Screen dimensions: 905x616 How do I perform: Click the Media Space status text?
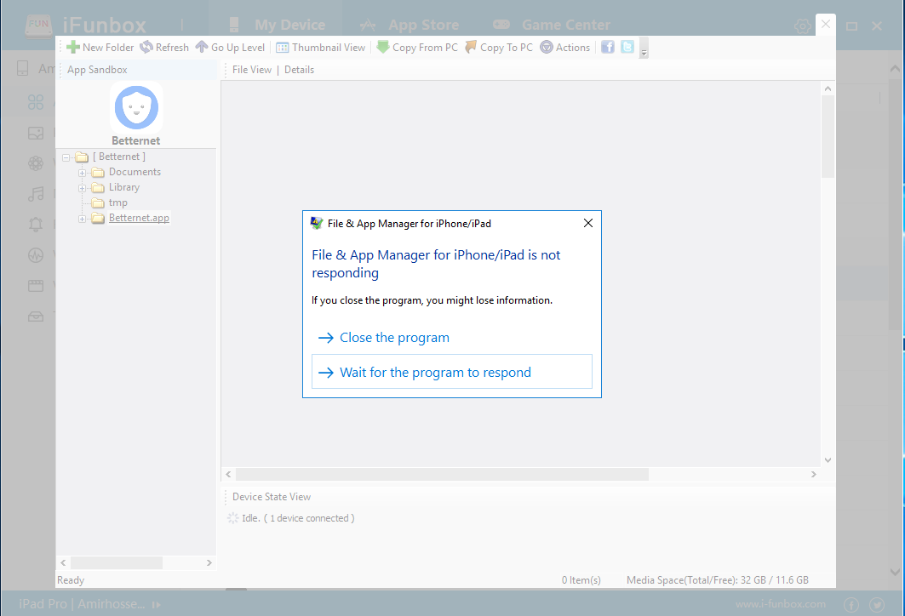[x=718, y=580]
